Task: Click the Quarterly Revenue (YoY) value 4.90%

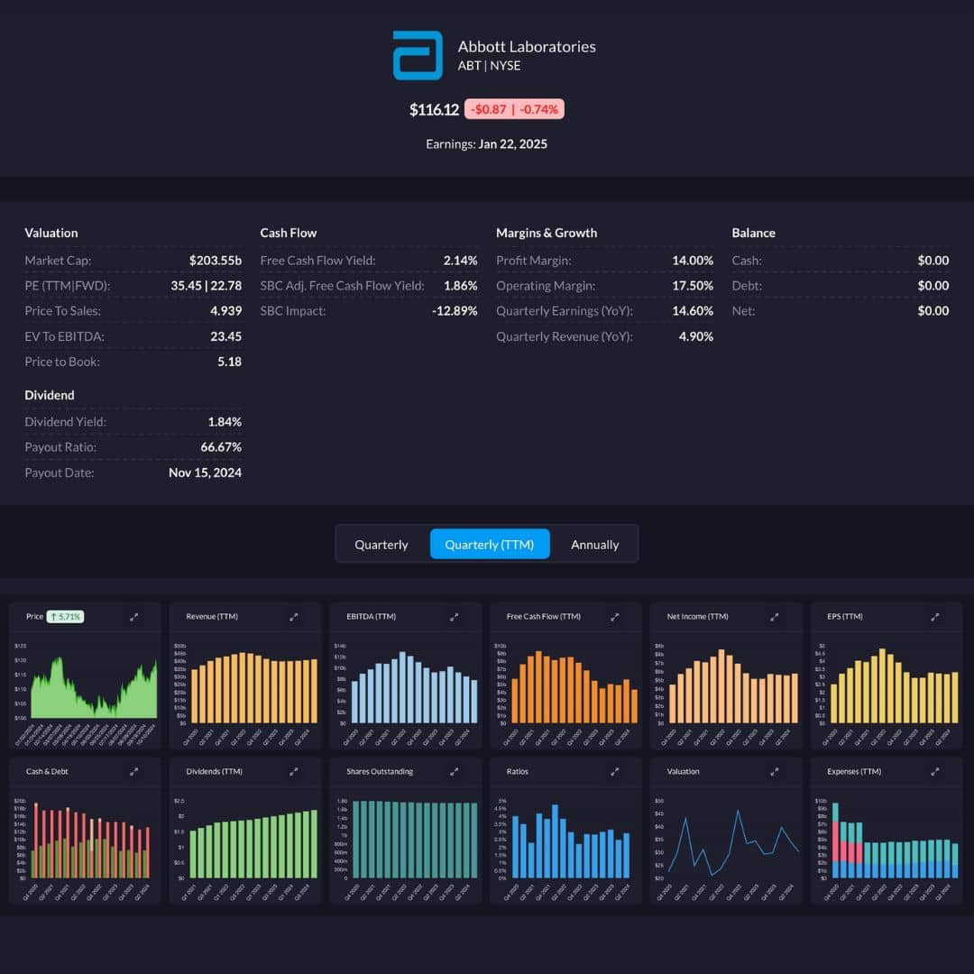Action: pos(695,336)
